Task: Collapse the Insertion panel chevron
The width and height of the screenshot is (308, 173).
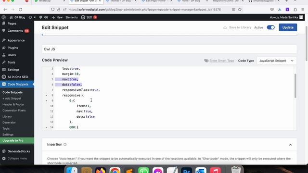Action: click(x=290, y=145)
